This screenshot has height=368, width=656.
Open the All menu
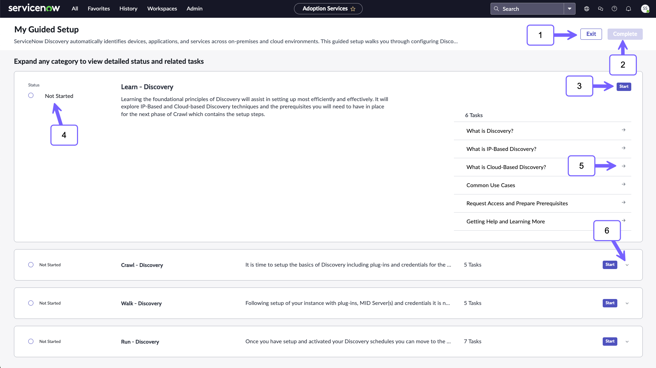(x=75, y=9)
